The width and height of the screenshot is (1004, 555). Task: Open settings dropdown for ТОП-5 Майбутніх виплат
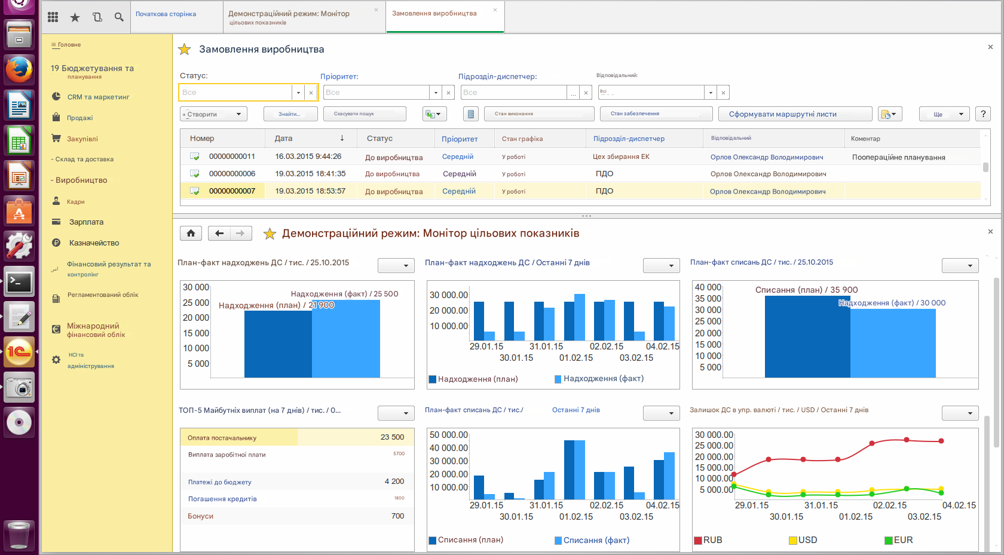coord(396,413)
